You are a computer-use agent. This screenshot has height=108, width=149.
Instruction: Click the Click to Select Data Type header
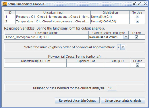point(108,33)
